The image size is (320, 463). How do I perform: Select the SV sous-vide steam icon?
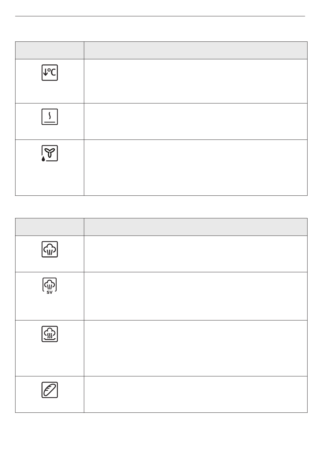click(x=50, y=286)
